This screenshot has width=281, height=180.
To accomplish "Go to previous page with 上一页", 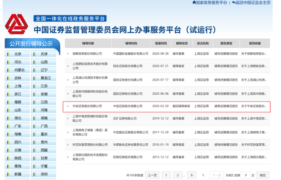I will pos(152,175).
